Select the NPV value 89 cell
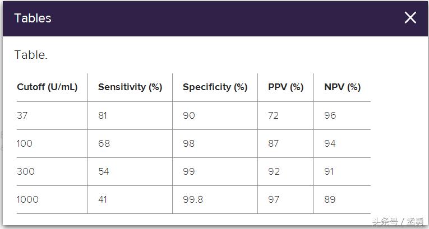 (330, 199)
